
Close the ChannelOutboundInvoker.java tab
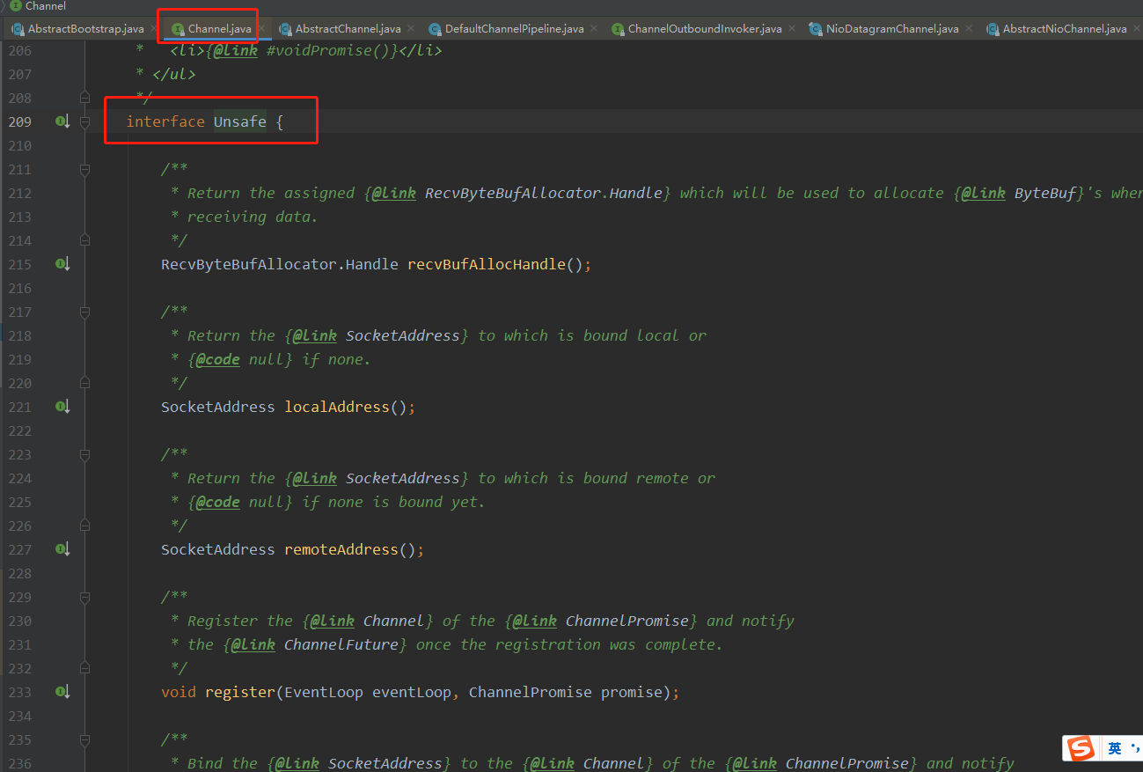coord(791,28)
